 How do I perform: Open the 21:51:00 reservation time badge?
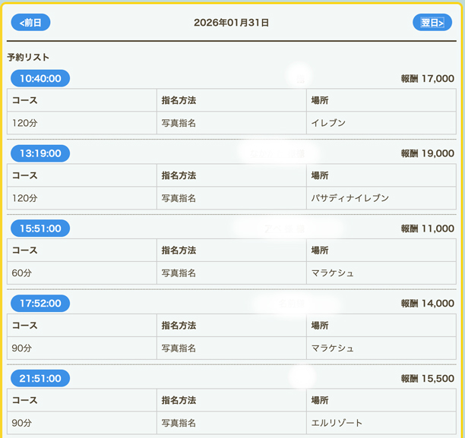[40, 378]
